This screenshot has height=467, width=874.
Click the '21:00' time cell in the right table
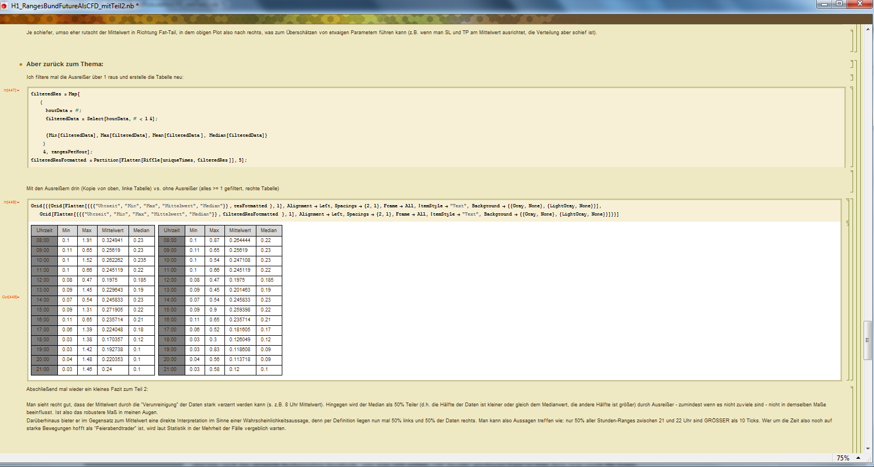[172, 369]
